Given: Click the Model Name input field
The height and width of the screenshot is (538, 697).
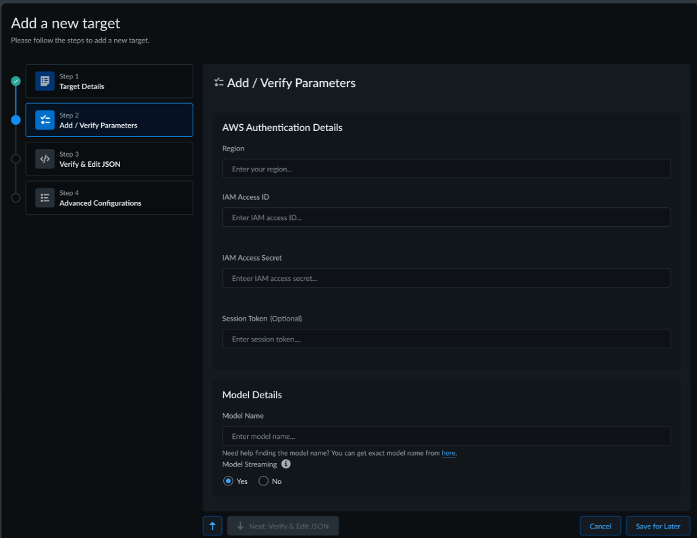Looking at the screenshot, I should 446,436.
